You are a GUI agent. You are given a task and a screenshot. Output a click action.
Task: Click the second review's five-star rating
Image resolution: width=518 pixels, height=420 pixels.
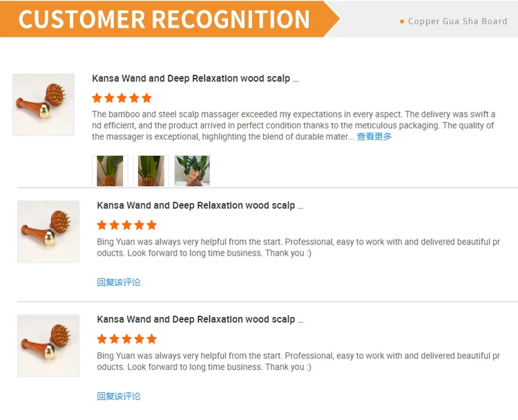coord(126,225)
